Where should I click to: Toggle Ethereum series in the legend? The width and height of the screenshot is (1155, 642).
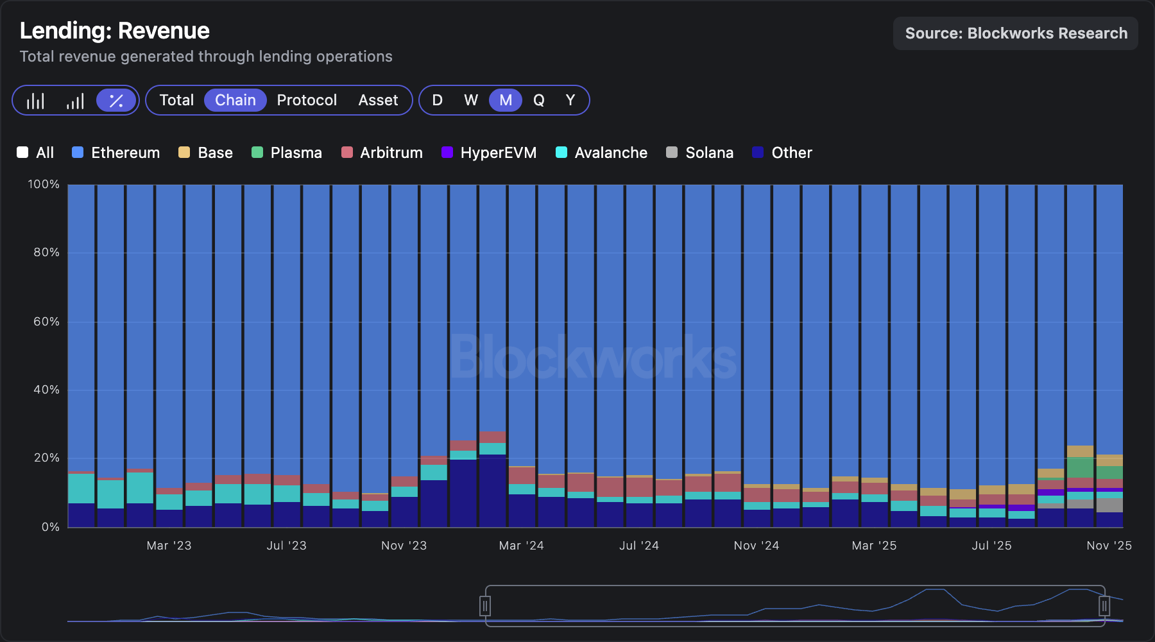[x=78, y=153]
